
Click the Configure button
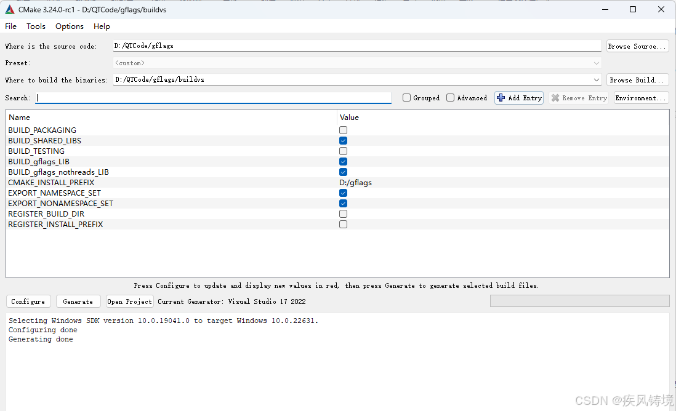28,301
